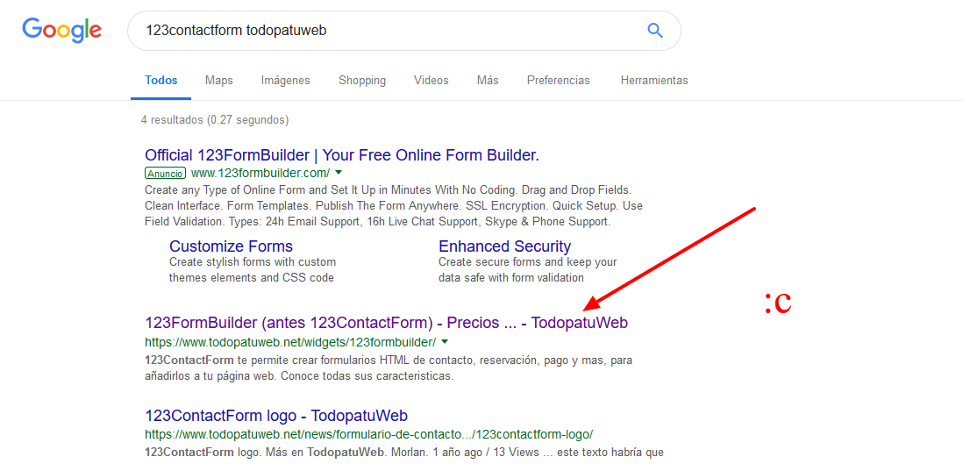Click the todopatuweb.net/news/formulario-de-contacto URL text
Image resolution: width=963 pixels, height=464 pixels.
368,434
